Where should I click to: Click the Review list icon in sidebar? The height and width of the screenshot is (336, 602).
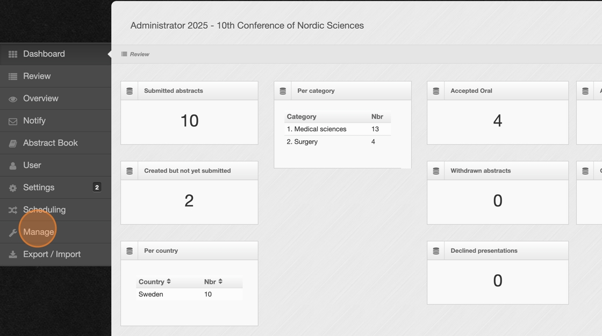pyautogui.click(x=13, y=77)
